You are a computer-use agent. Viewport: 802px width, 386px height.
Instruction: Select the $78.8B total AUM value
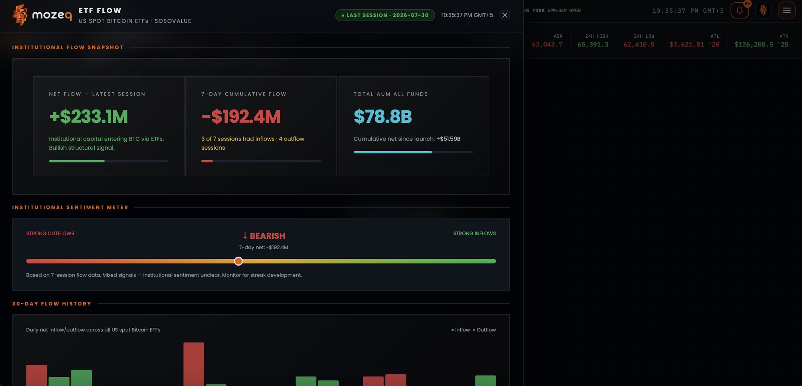point(383,117)
